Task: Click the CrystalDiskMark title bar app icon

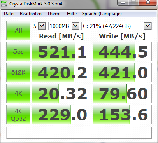Action: pyautogui.click(x=4, y=4)
